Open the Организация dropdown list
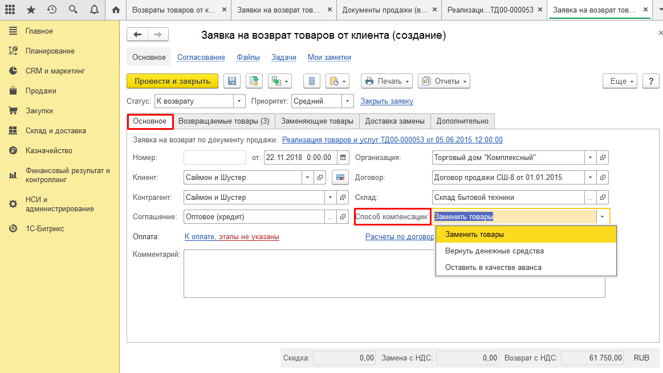 (x=590, y=158)
